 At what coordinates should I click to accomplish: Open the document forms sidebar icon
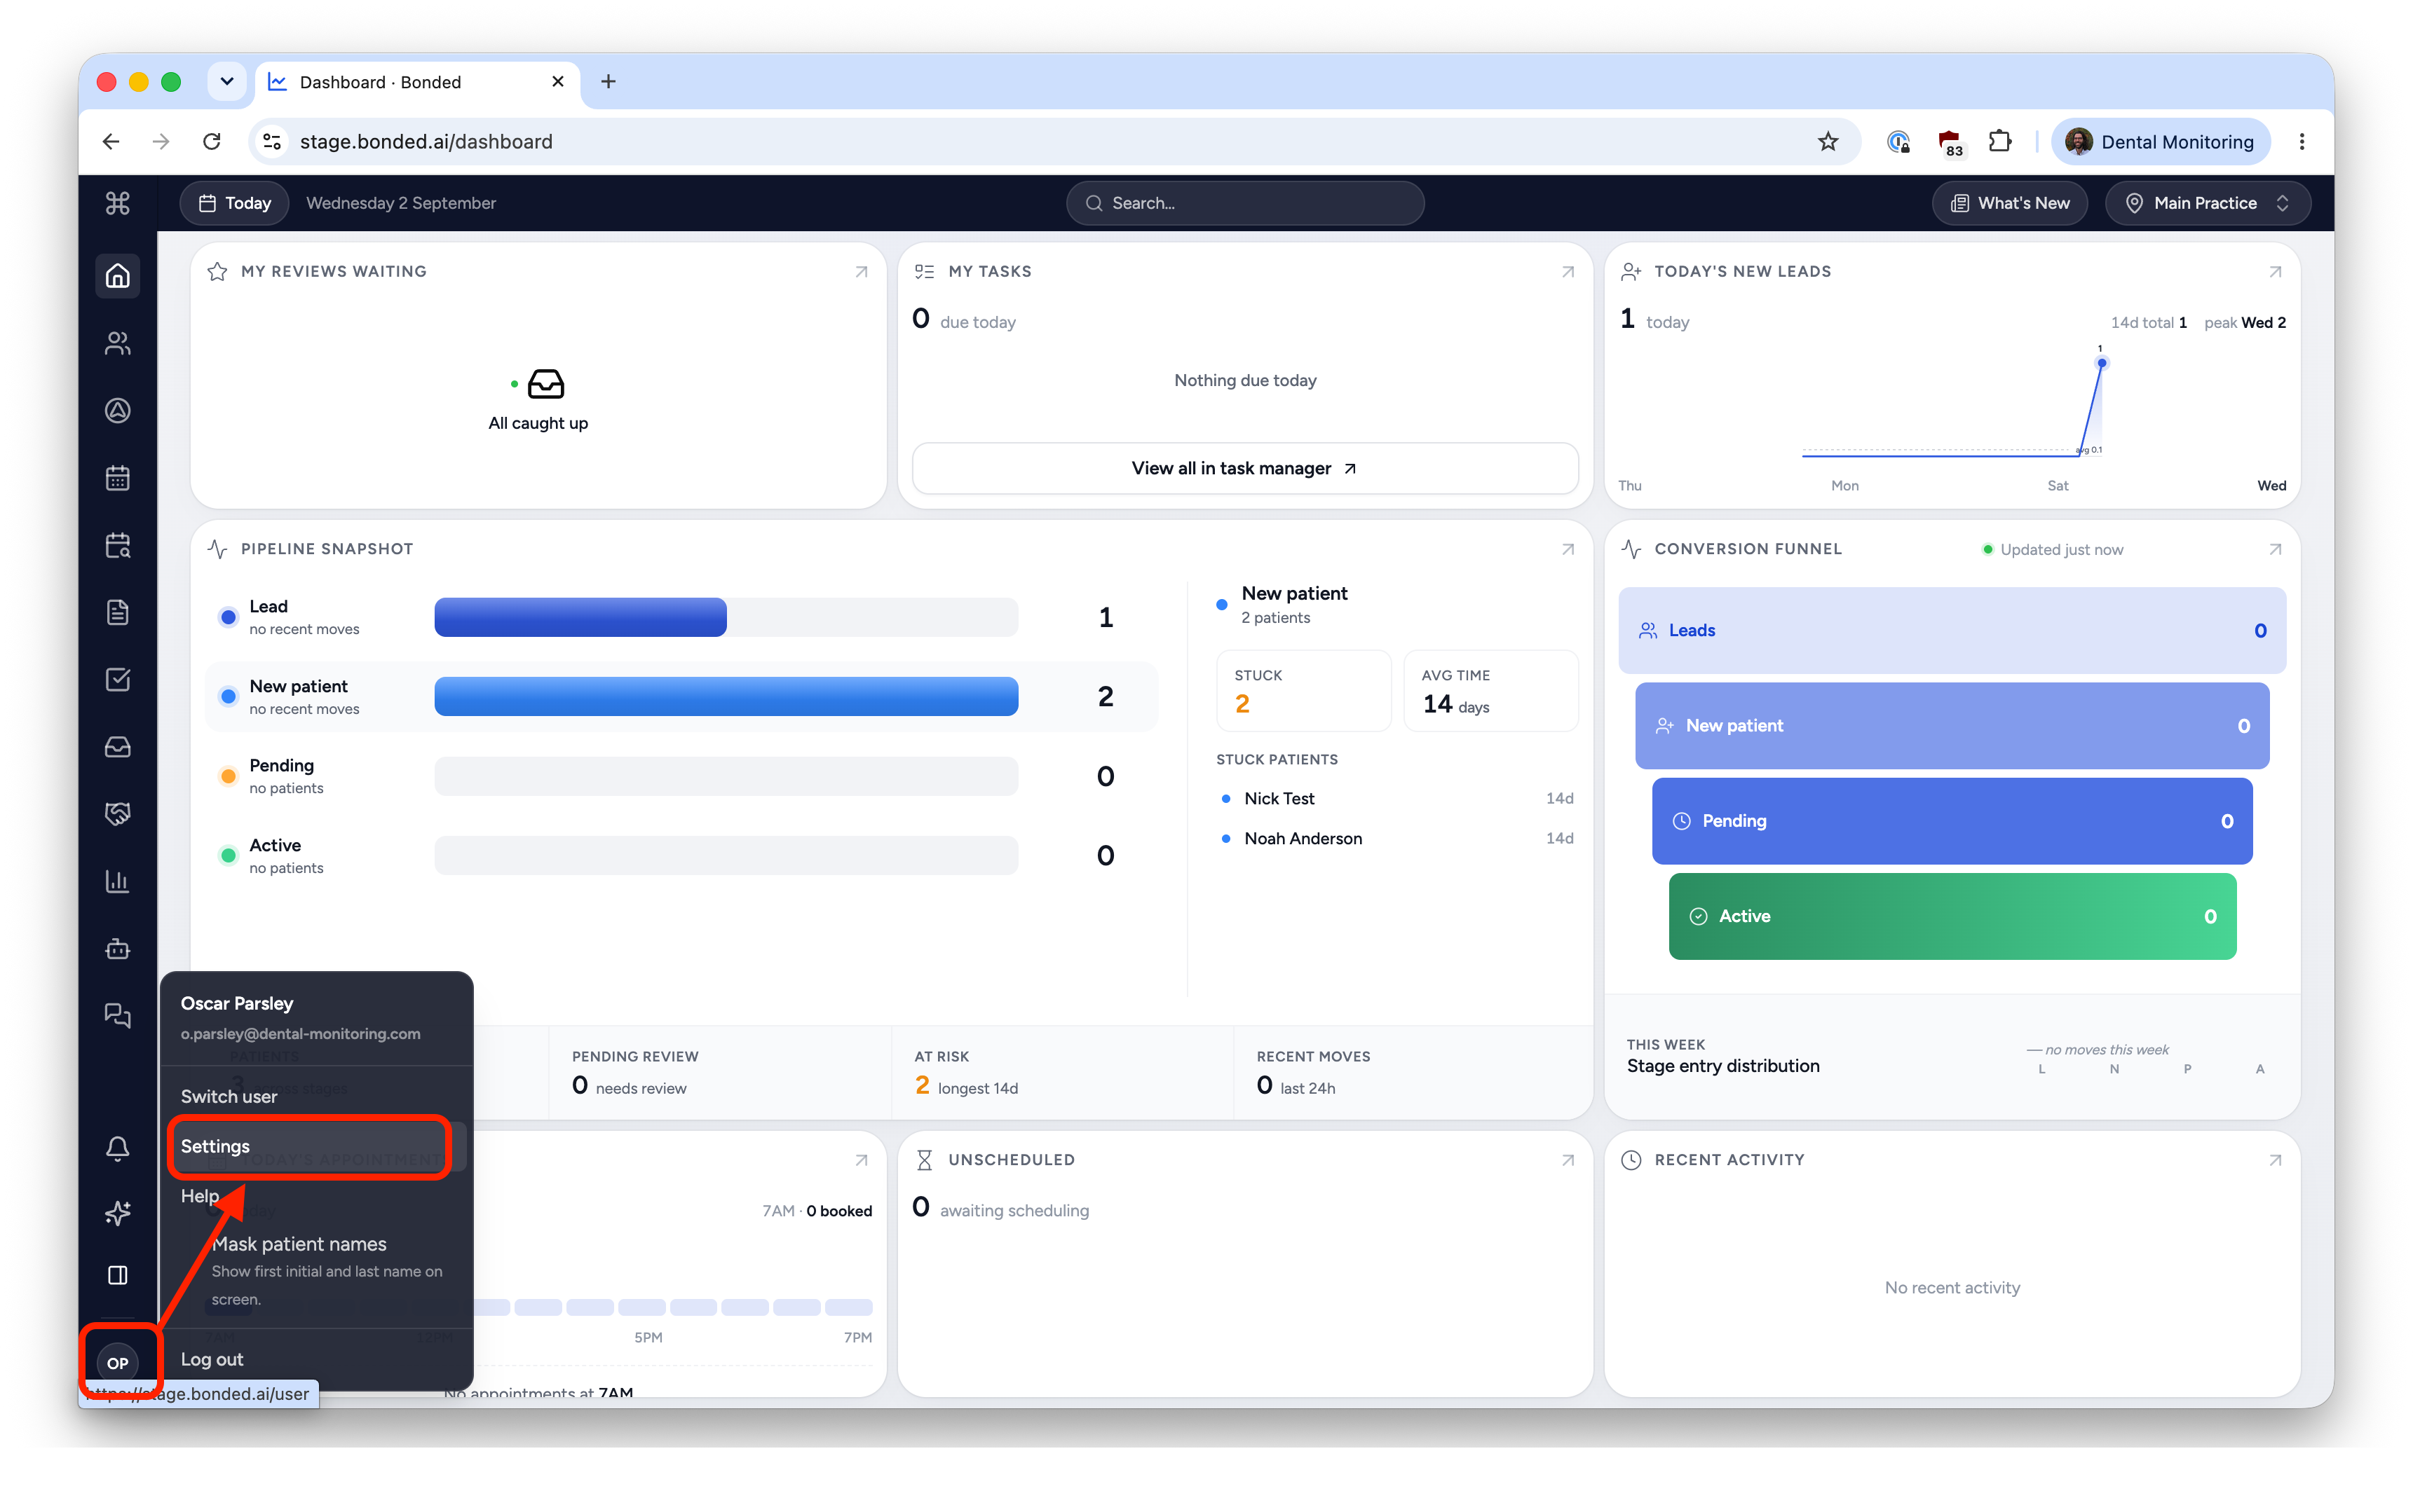(118, 612)
